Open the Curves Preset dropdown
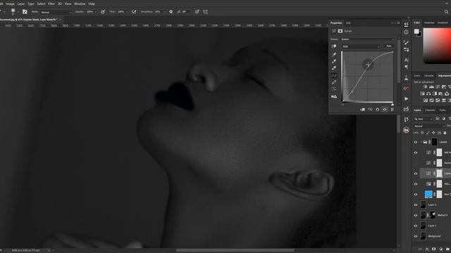This screenshot has width=451, height=253. 367,39
